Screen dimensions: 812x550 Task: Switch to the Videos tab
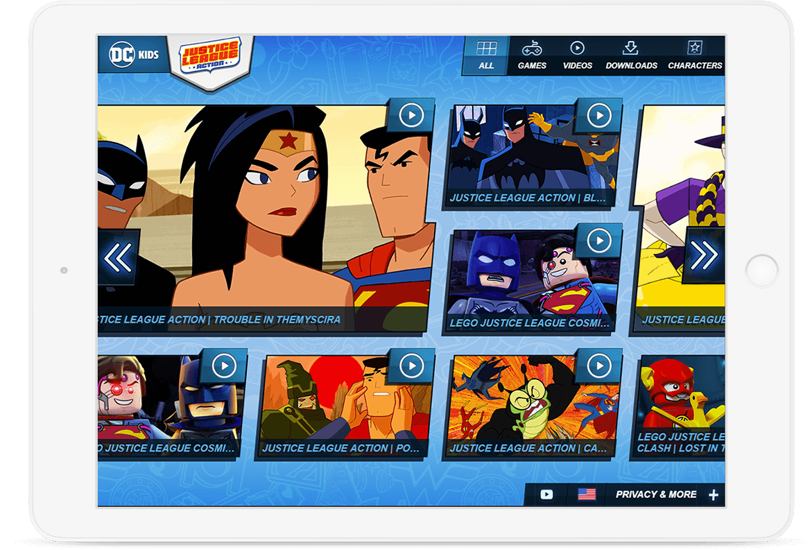[577, 55]
